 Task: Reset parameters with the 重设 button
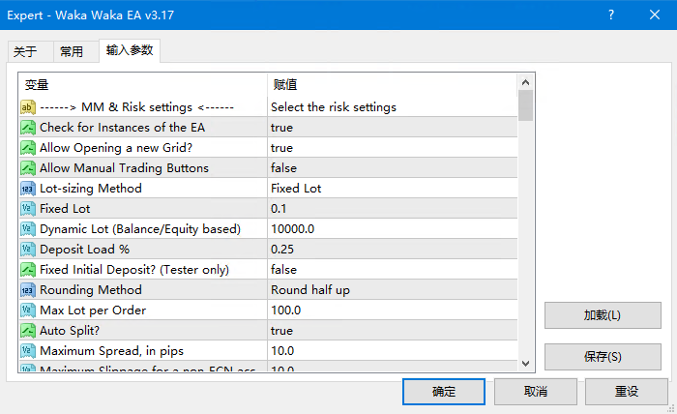pyautogui.click(x=627, y=392)
